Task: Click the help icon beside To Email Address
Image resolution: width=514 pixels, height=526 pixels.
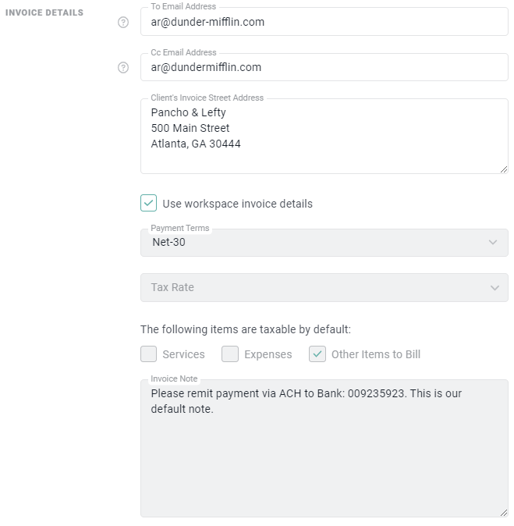Action: point(122,23)
